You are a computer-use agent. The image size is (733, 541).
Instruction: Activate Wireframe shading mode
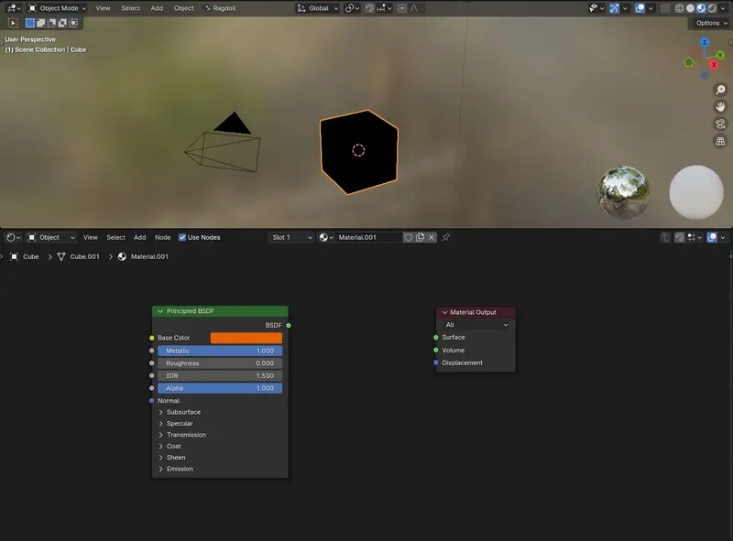[x=680, y=7]
